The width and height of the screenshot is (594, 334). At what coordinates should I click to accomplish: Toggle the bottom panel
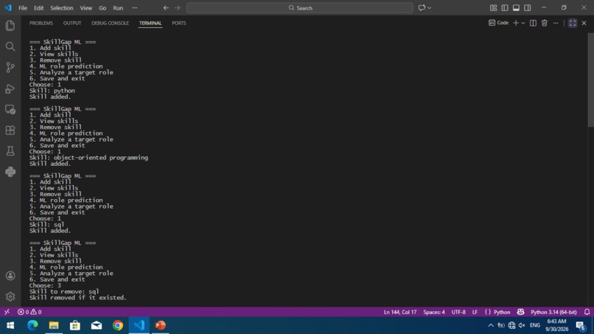click(516, 7)
